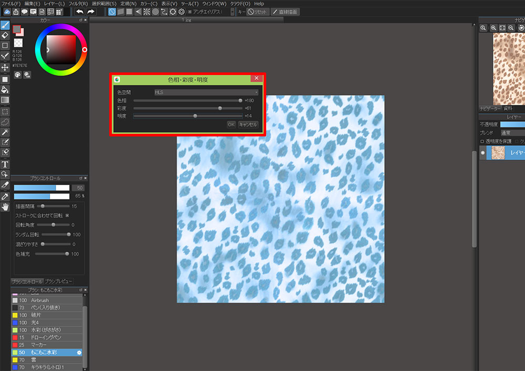Toggle 透明度を保護 checkbox in layer panel
The image size is (525, 371).
click(482, 141)
